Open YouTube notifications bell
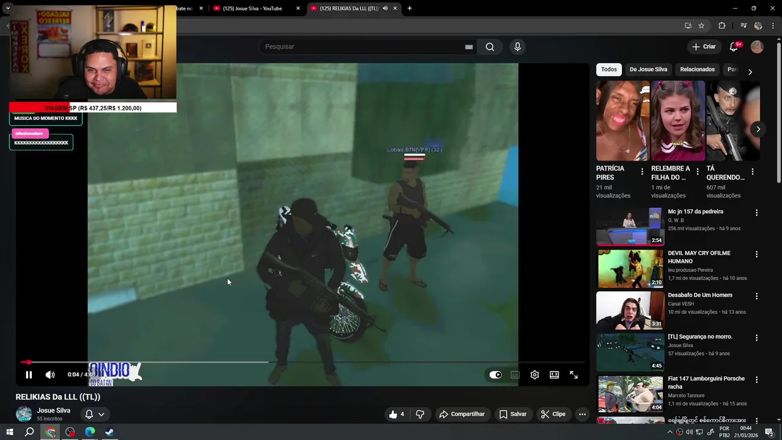Screen dimensions: 782x440 pos(734,47)
